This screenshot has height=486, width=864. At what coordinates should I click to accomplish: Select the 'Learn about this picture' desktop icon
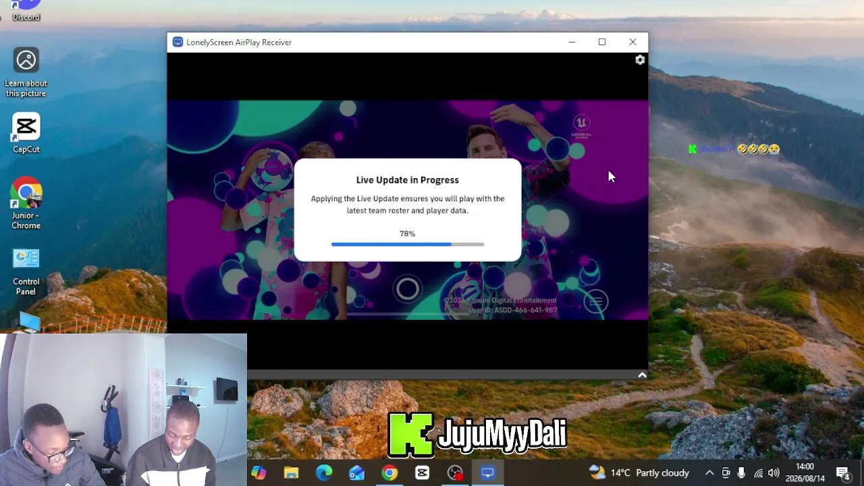coord(26,72)
